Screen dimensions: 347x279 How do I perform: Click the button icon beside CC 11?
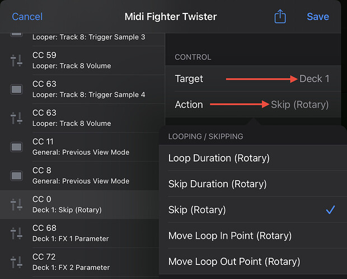[17, 146]
